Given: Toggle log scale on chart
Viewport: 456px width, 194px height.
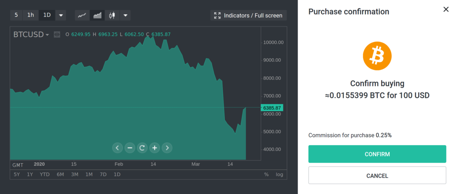Looking at the screenshot, I should (279, 174).
